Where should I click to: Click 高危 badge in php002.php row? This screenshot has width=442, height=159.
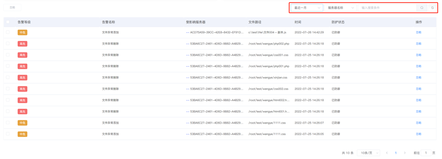(x=22, y=44)
